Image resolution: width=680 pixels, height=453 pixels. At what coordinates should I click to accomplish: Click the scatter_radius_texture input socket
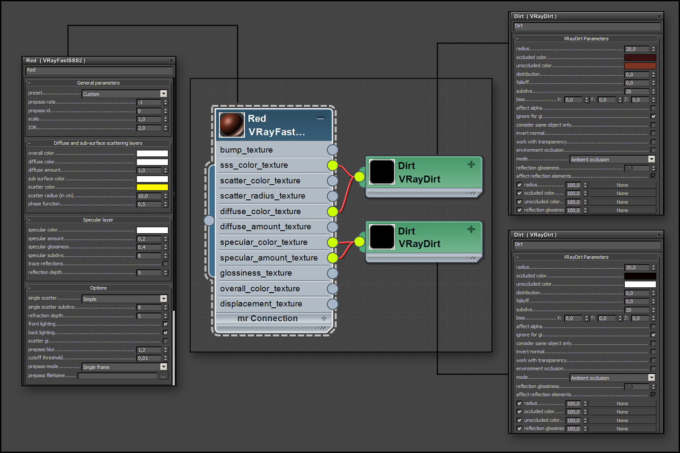(x=332, y=196)
